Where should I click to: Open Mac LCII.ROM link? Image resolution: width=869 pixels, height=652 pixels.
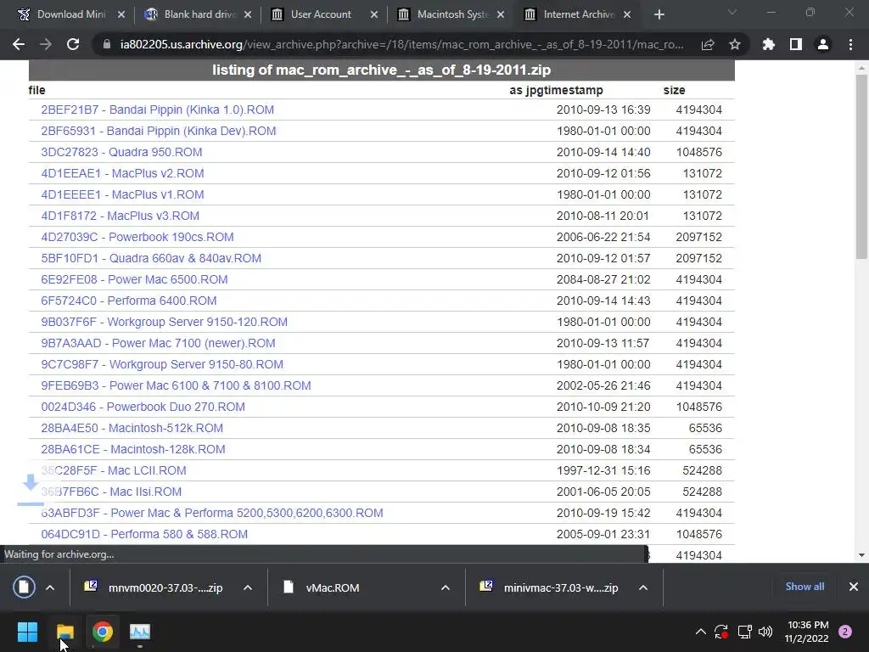(114, 470)
